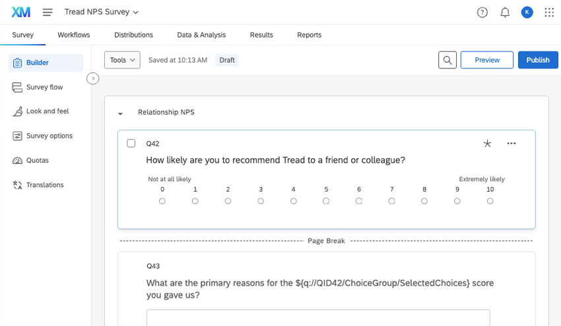Image resolution: width=561 pixels, height=326 pixels.
Task: Switch to the Data & Analysis tab
Action: (x=201, y=35)
